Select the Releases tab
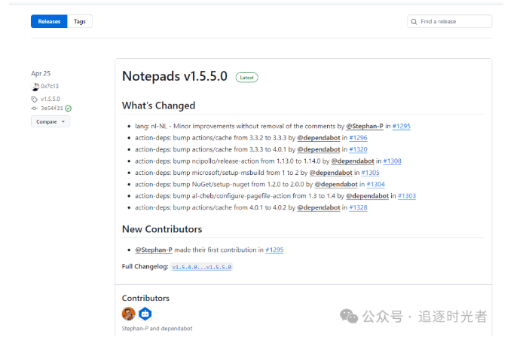The image size is (529, 340). [x=49, y=22]
